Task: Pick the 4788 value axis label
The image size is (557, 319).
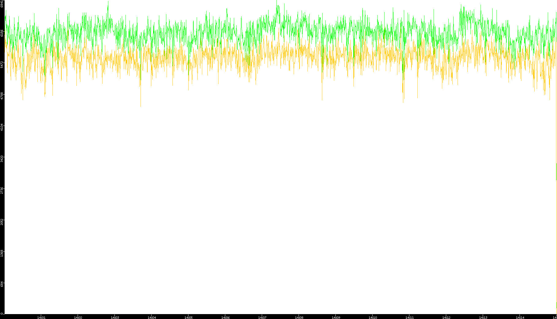Action: click(x=2, y=96)
